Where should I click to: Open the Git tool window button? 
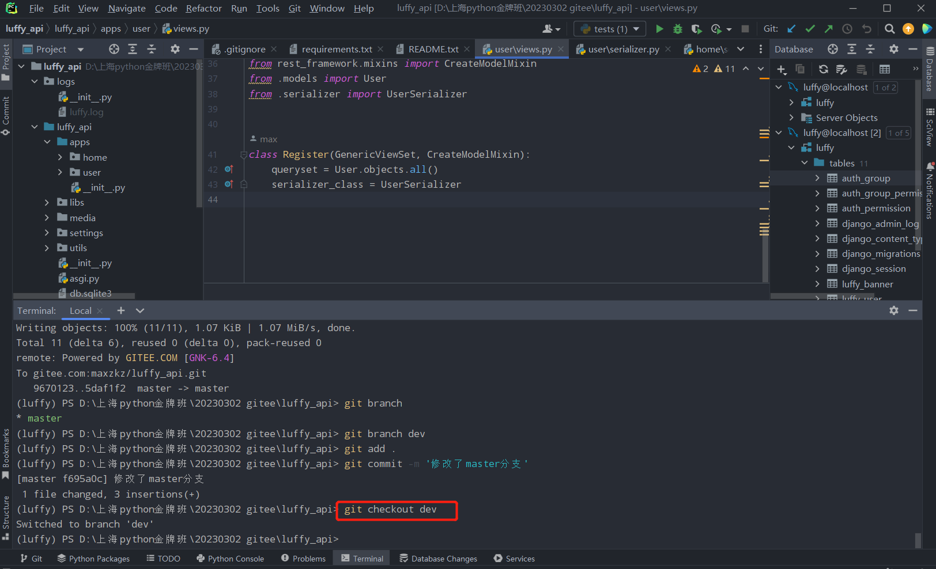31,559
